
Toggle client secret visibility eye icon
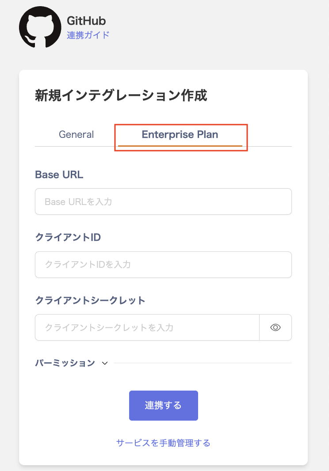click(275, 327)
